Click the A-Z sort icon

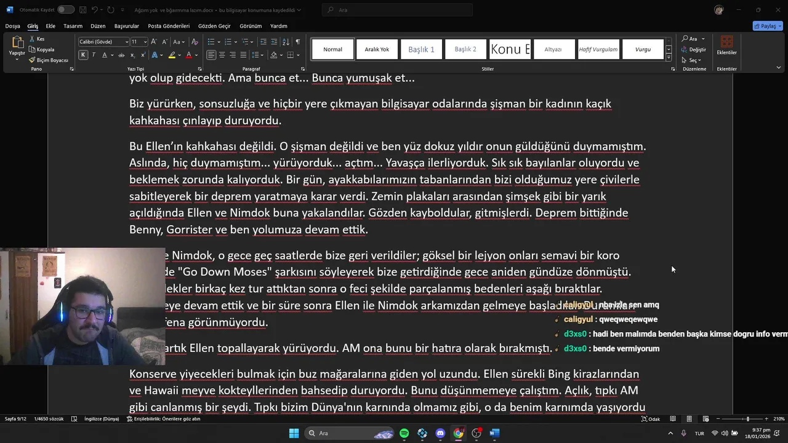pos(286,42)
